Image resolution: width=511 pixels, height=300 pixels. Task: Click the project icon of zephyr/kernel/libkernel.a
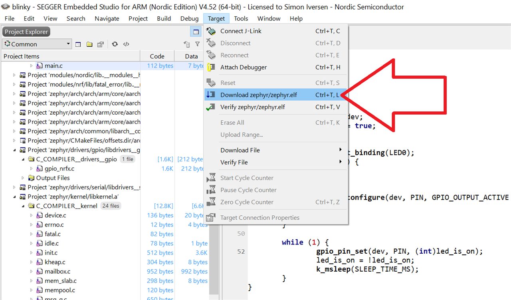coord(23,197)
